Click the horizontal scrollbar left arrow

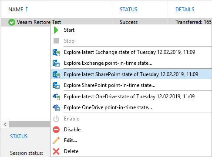[x=5, y=124]
